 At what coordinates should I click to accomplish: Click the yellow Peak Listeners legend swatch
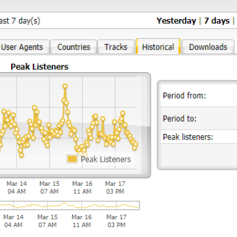pyautogui.click(x=72, y=159)
